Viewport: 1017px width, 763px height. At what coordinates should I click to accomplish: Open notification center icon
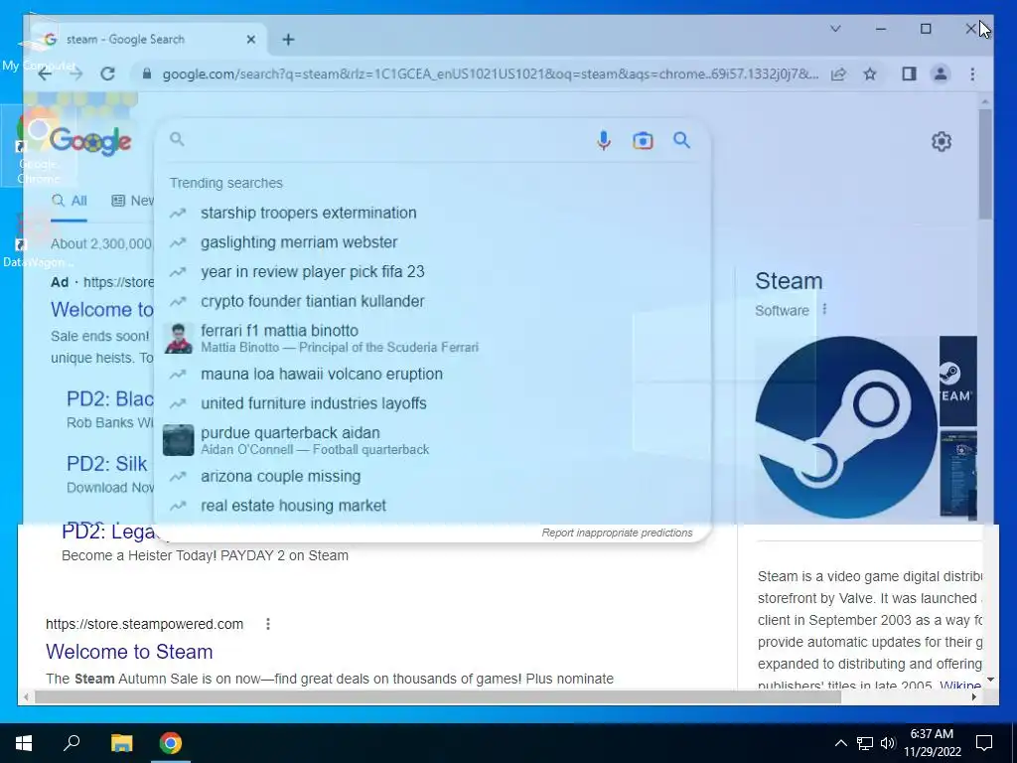coord(984,743)
